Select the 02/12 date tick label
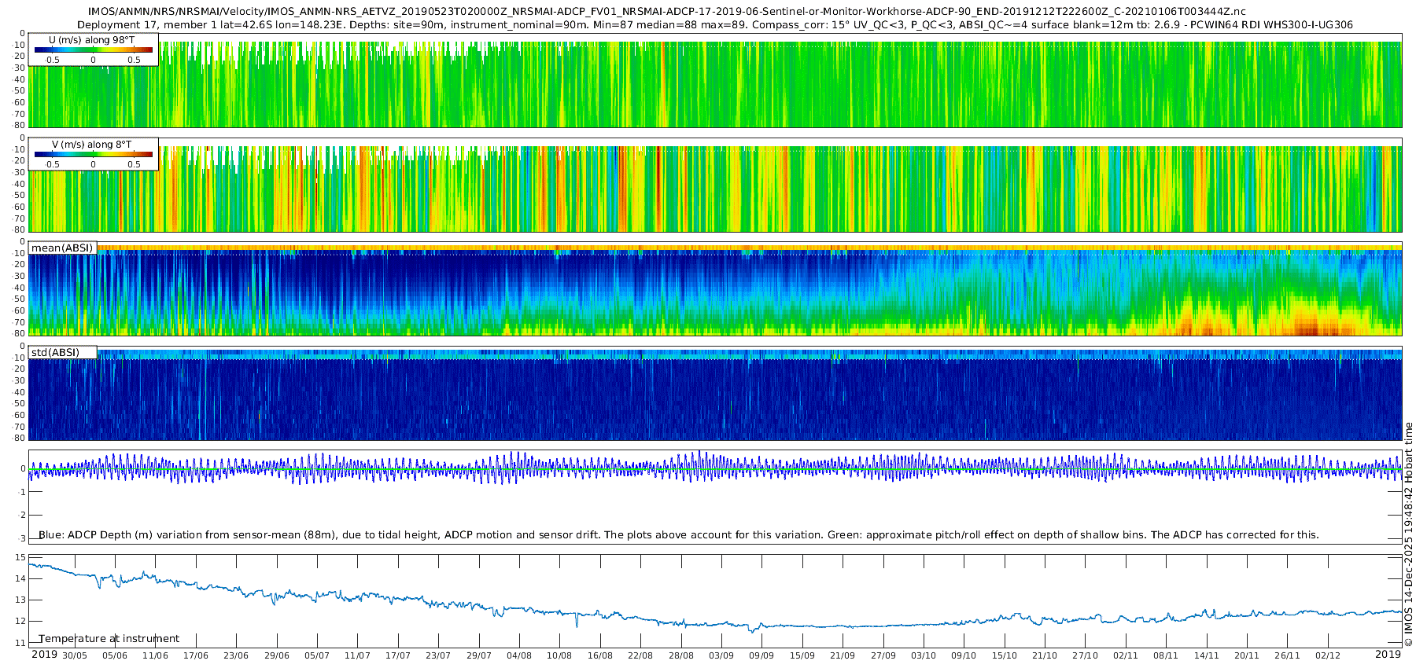Image resolution: width=1416 pixels, height=668 pixels. (x=1328, y=655)
